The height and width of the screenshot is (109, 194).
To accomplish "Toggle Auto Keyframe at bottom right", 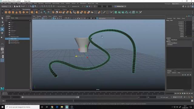I will [189, 97].
